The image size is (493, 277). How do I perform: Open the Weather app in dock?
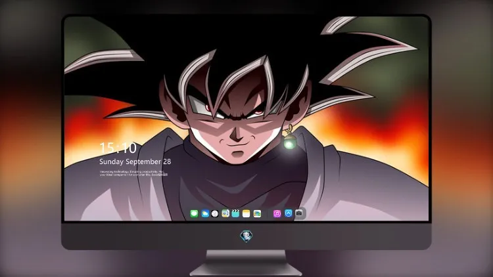[x=205, y=214]
